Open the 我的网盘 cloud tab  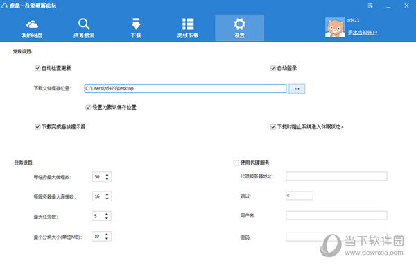[x=32, y=28]
